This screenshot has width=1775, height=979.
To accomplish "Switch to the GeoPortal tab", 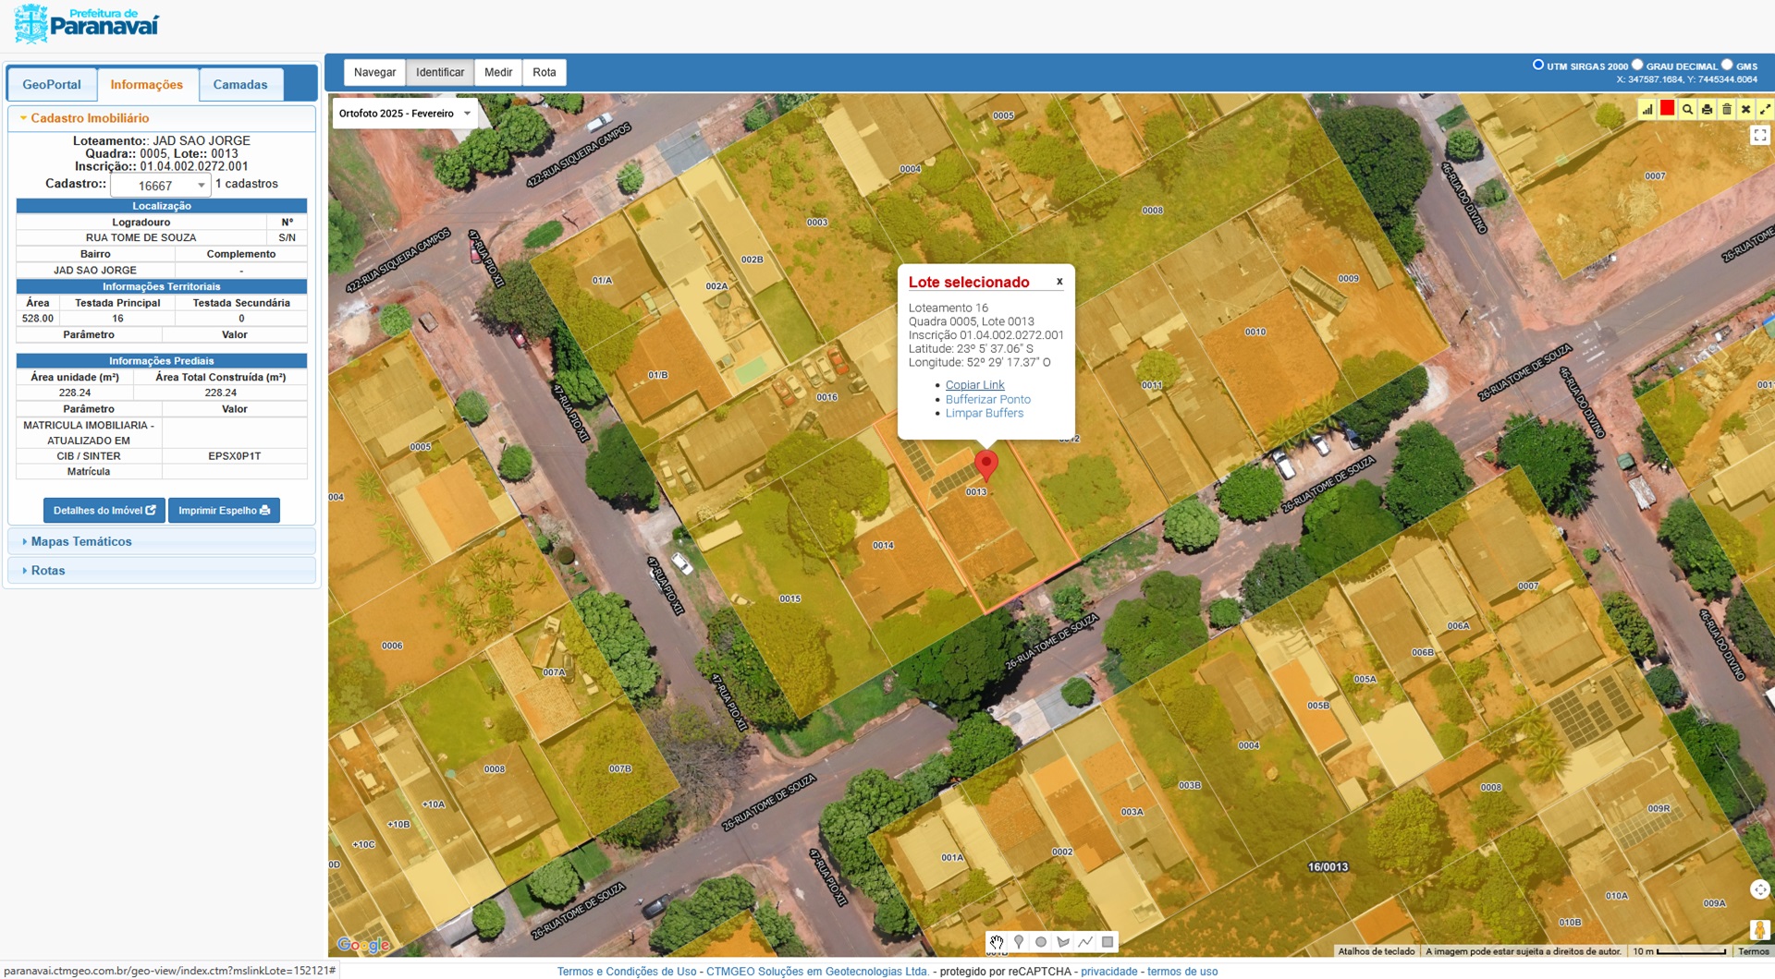I will tap(52, 84).
